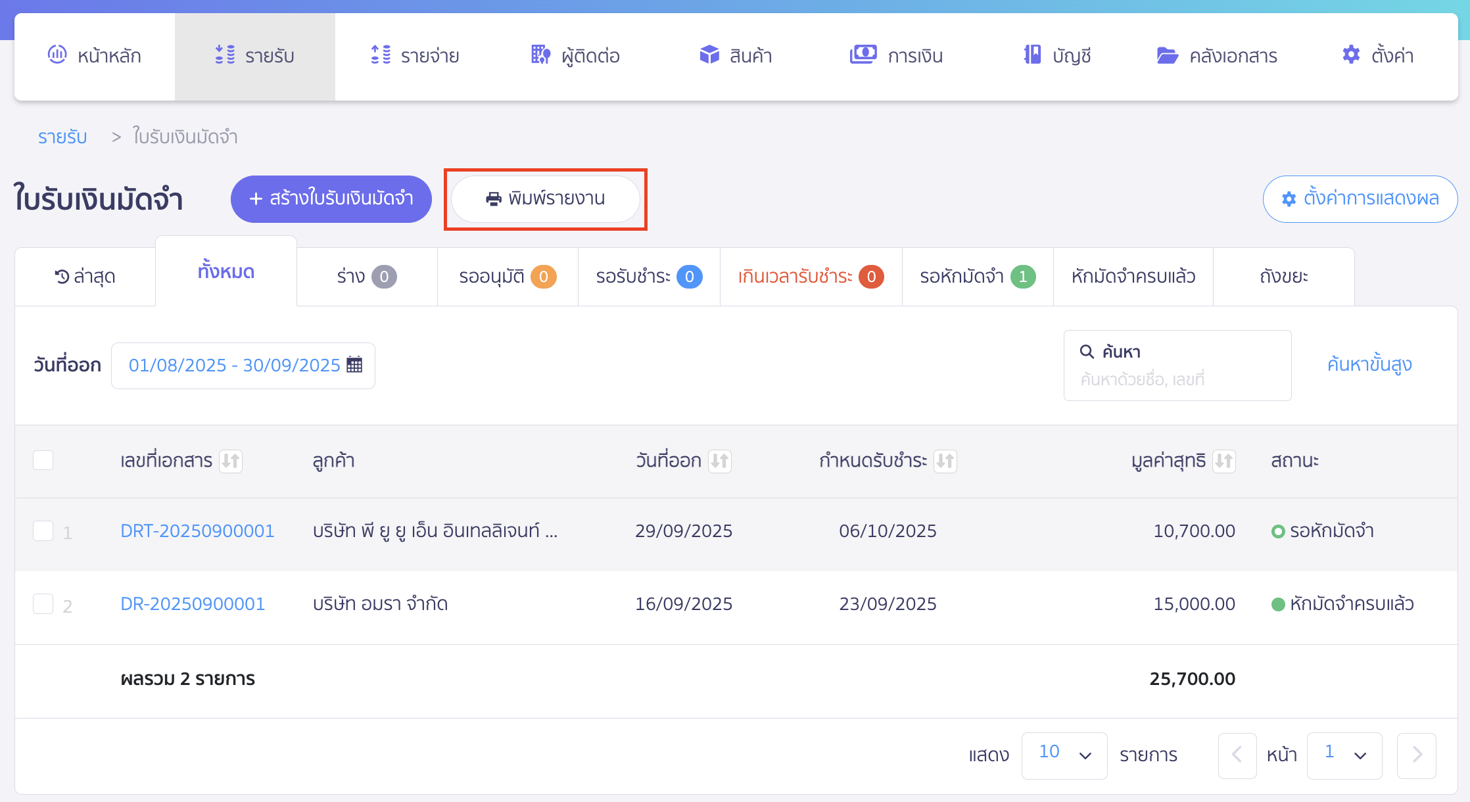Sort by document number column icon
The height and width of the screenshot is (802, 1470).
pyautogui.click(x=231, y=461)
